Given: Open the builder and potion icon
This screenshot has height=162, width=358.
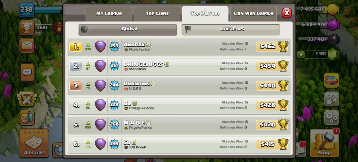Looking at the screenshot, I should pyautogui.click(x=27, y=118).
